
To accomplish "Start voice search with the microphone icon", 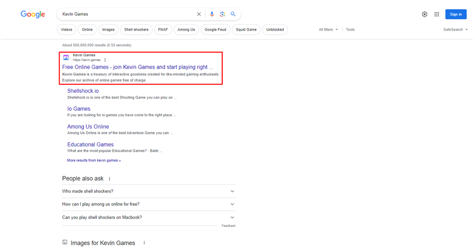I will point(212,14).
